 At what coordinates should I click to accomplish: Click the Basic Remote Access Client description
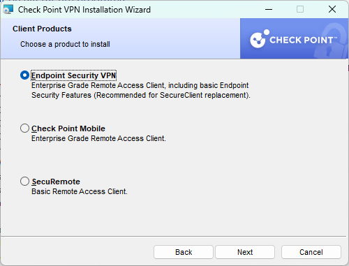[80, 191]
